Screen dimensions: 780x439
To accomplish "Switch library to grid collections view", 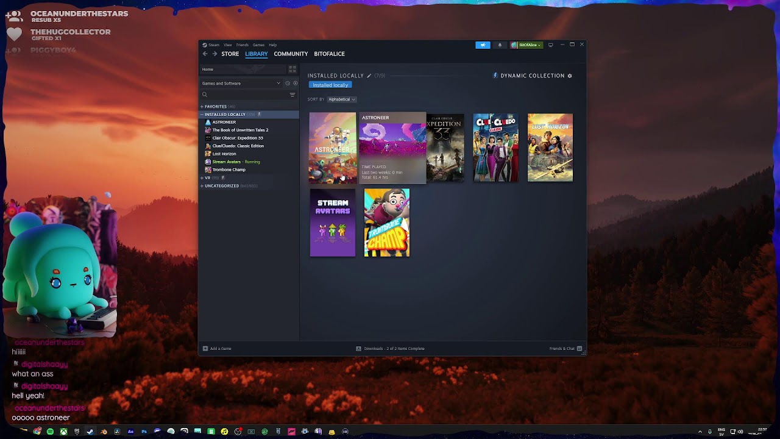I will click(x=292, y=70).
